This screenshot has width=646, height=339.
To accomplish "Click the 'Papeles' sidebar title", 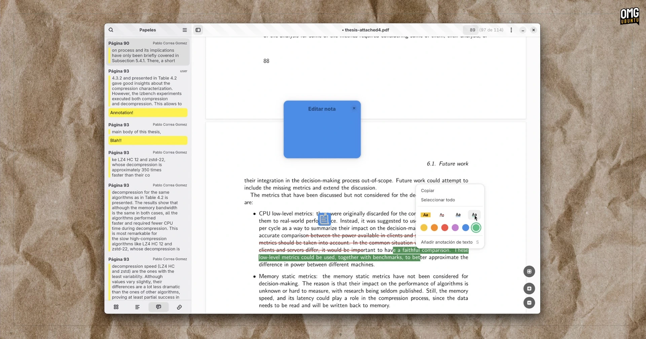I will point(148,30).
